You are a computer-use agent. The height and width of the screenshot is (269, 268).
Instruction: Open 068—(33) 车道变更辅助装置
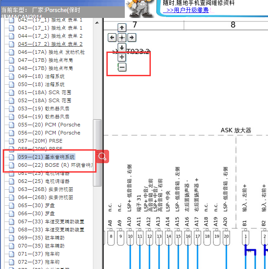51,230
